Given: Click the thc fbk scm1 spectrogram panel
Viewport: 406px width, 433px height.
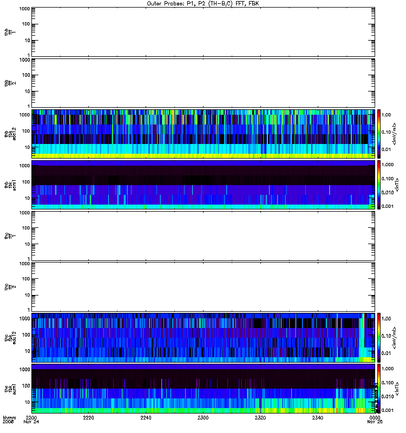Looking at the screenshot, I should coord(204,389).
